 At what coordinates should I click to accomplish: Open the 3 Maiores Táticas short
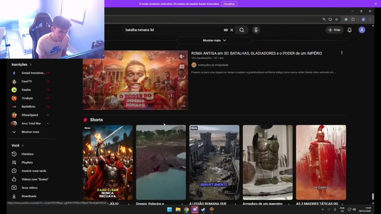point(321,162)
